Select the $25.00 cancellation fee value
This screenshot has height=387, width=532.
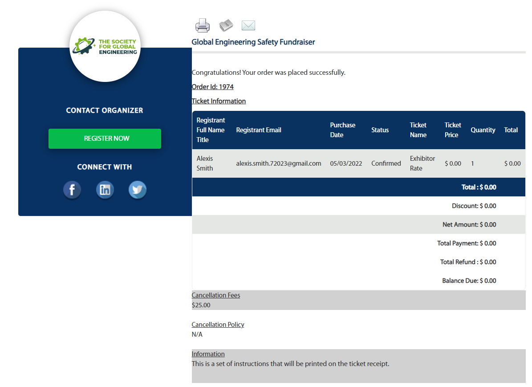click(201, 305)
